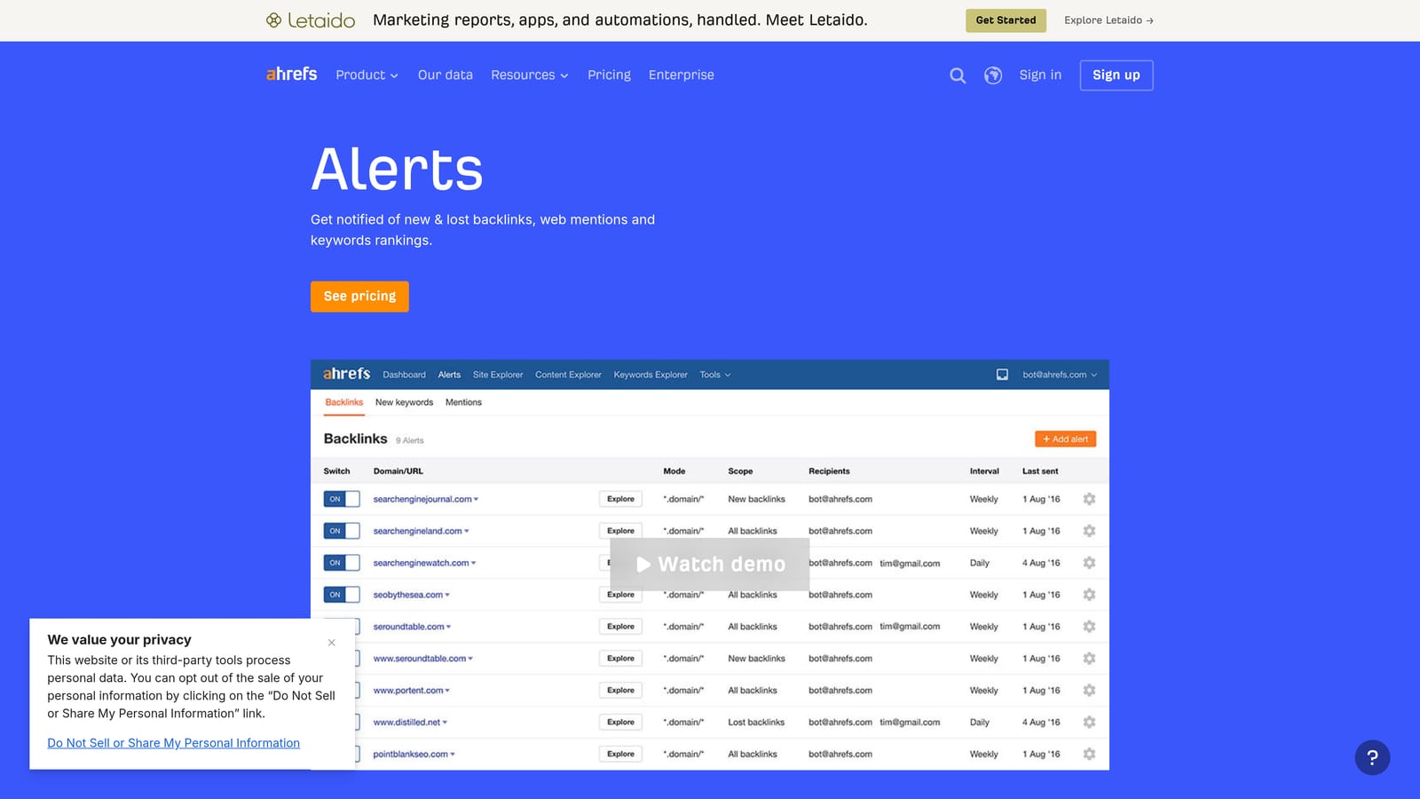Open the help question mark button

pyautogui.click(x=1372, y=757)
